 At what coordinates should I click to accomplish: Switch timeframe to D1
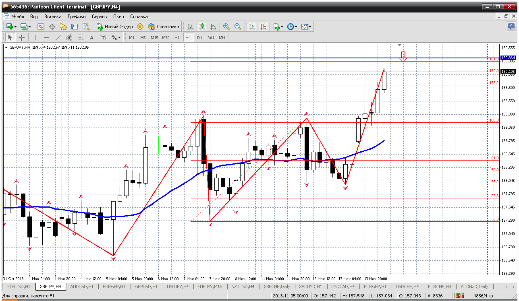tap(199, 37)
